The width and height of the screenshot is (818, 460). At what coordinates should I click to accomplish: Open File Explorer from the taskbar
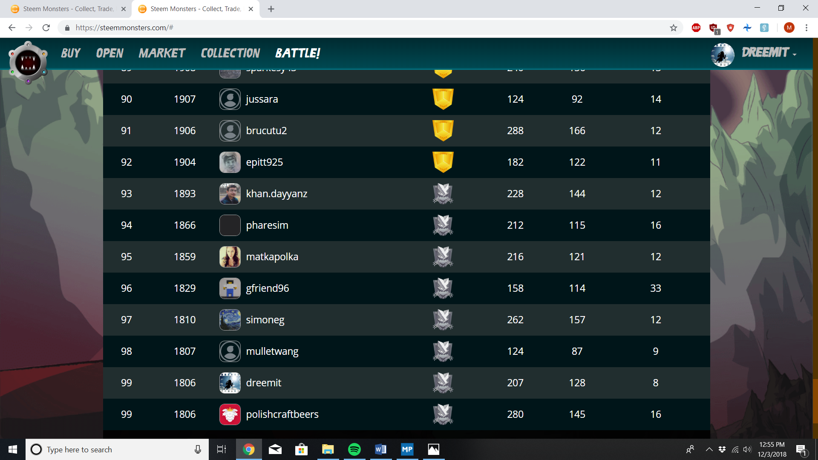point(328,449)
